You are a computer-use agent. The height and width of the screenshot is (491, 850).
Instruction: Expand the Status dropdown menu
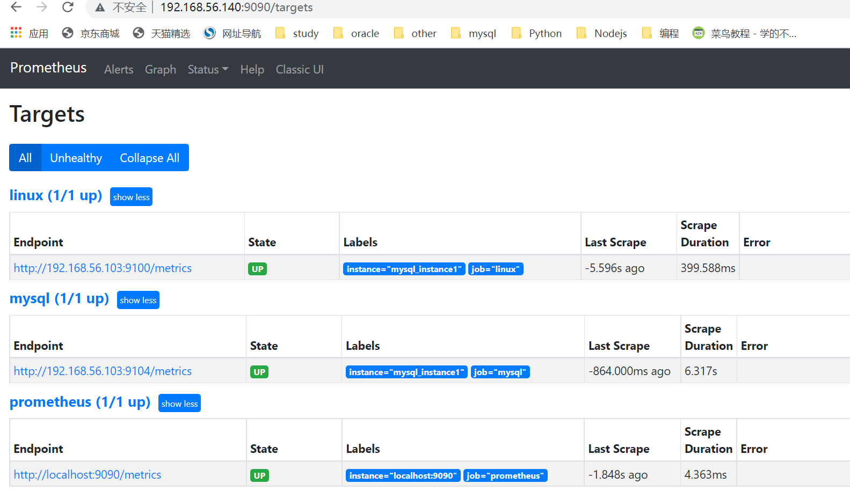[x=208, y=69]
